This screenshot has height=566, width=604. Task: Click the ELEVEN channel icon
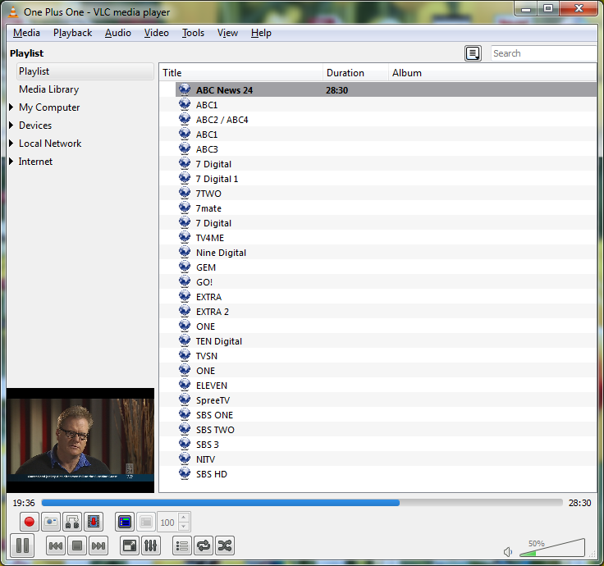tap(185, 386)
